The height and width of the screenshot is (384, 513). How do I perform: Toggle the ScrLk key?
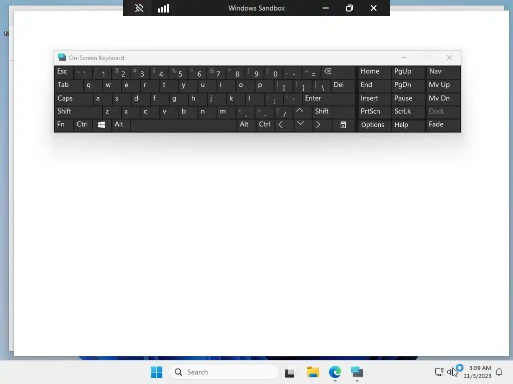point(408,111)
